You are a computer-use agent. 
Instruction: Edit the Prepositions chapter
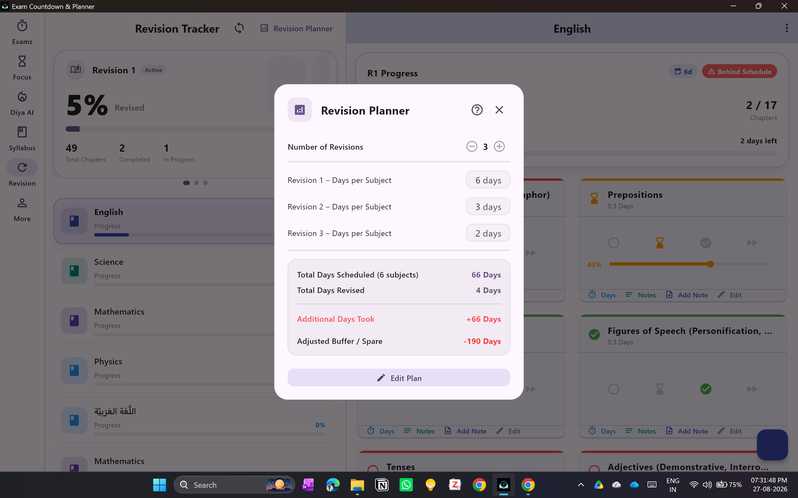click(x=730, y=295)
